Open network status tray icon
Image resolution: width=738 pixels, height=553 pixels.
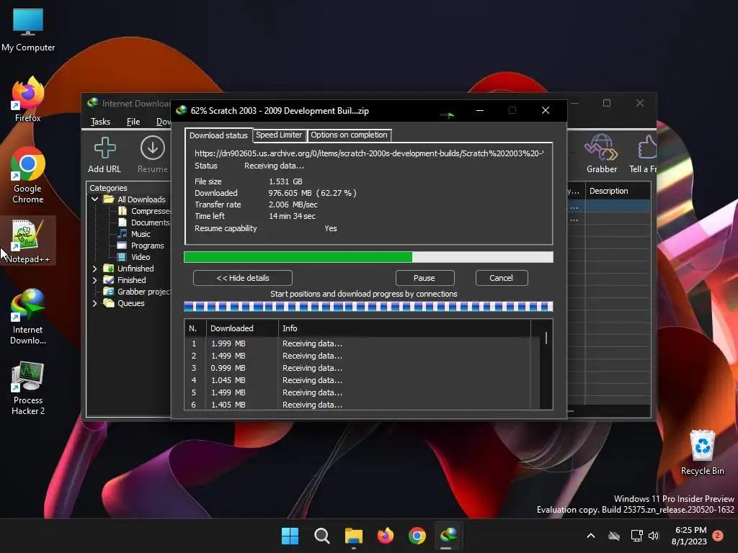pyautogui.click(x=636, y=536)
